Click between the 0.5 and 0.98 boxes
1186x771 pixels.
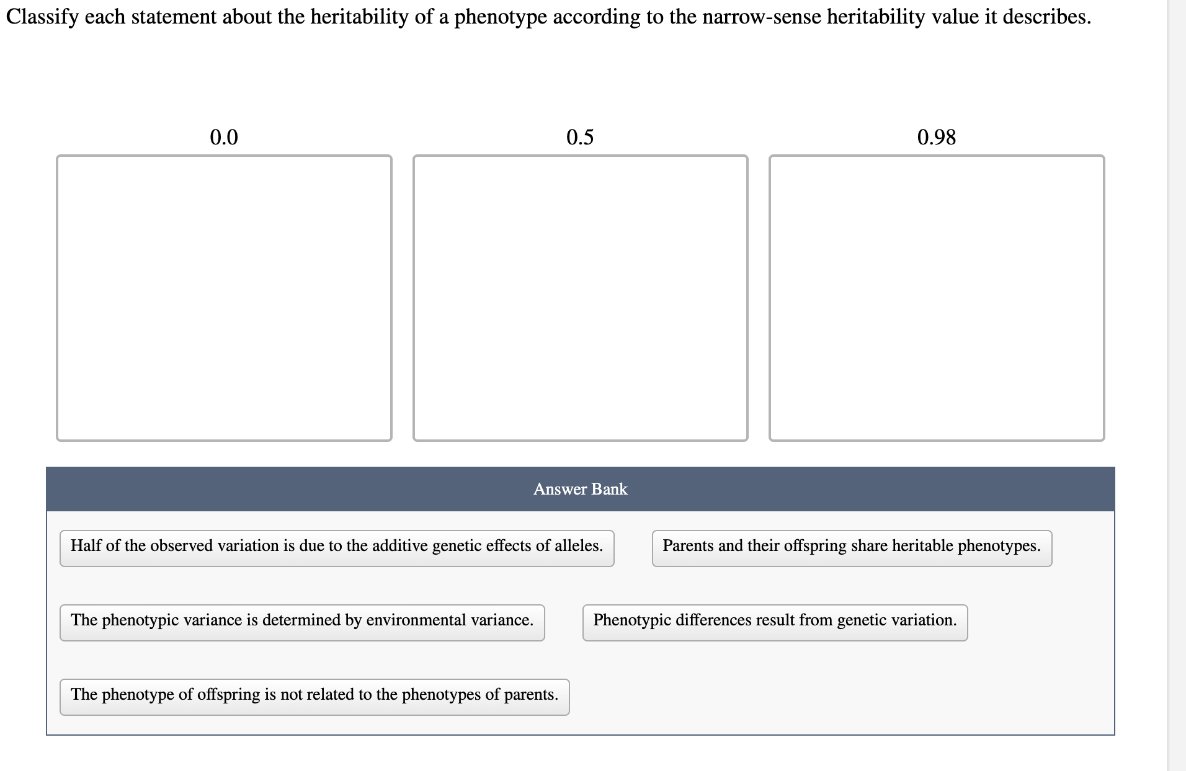click(x=758, y=297)
